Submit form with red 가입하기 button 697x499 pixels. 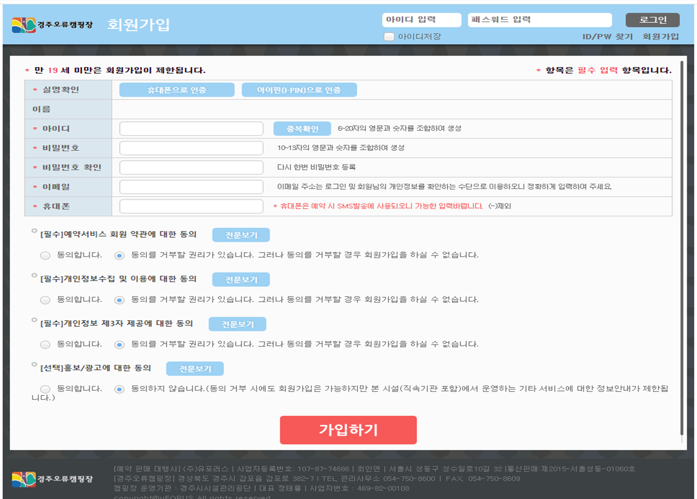tap(348, 430)
